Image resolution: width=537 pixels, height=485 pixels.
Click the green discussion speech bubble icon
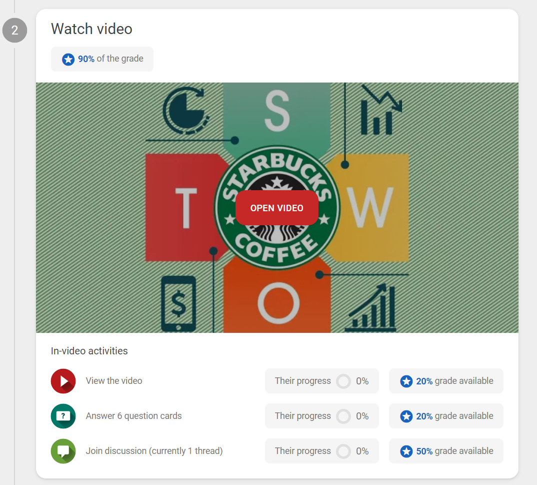click(x=63, y=451)
